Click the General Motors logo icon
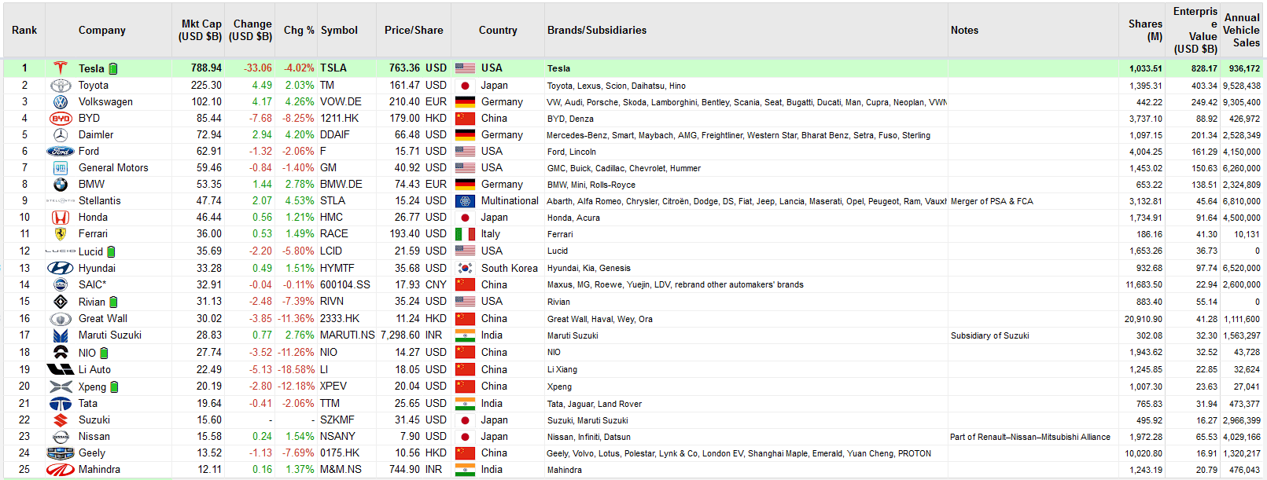The image size is (1267, 480). click(x=61, y=168)
